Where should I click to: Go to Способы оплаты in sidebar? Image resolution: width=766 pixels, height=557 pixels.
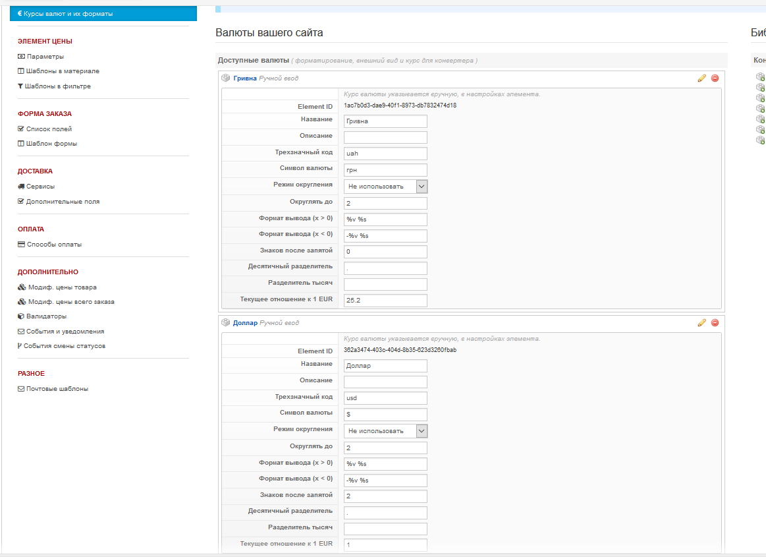(54, 245)
